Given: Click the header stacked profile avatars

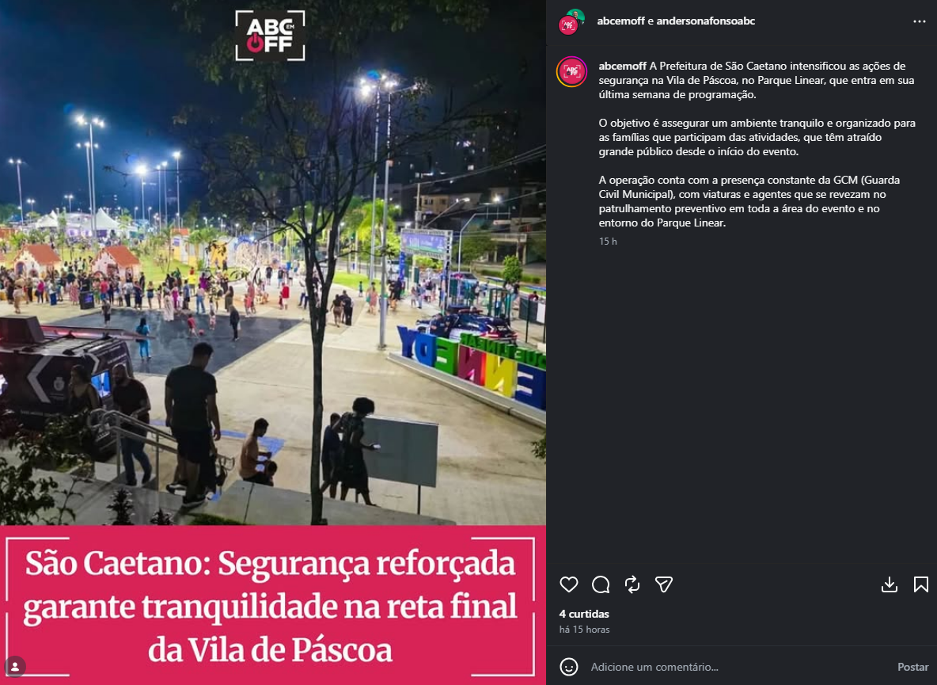Looking at the screenshot, I should (x=571, y=21).
